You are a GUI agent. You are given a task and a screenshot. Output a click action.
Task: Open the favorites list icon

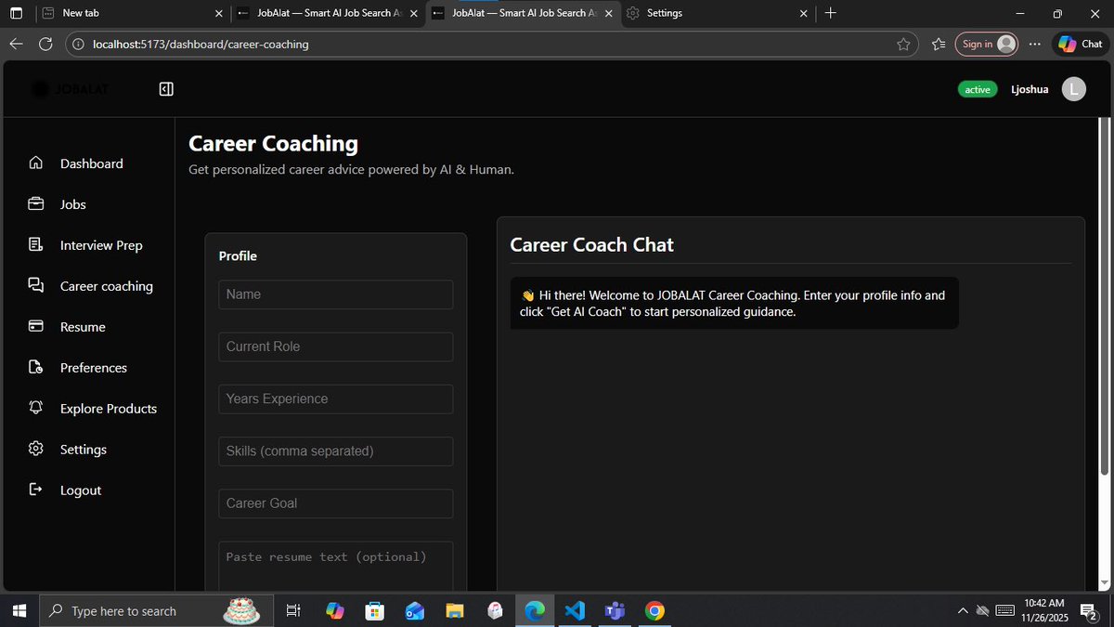(x=939, y=44)
